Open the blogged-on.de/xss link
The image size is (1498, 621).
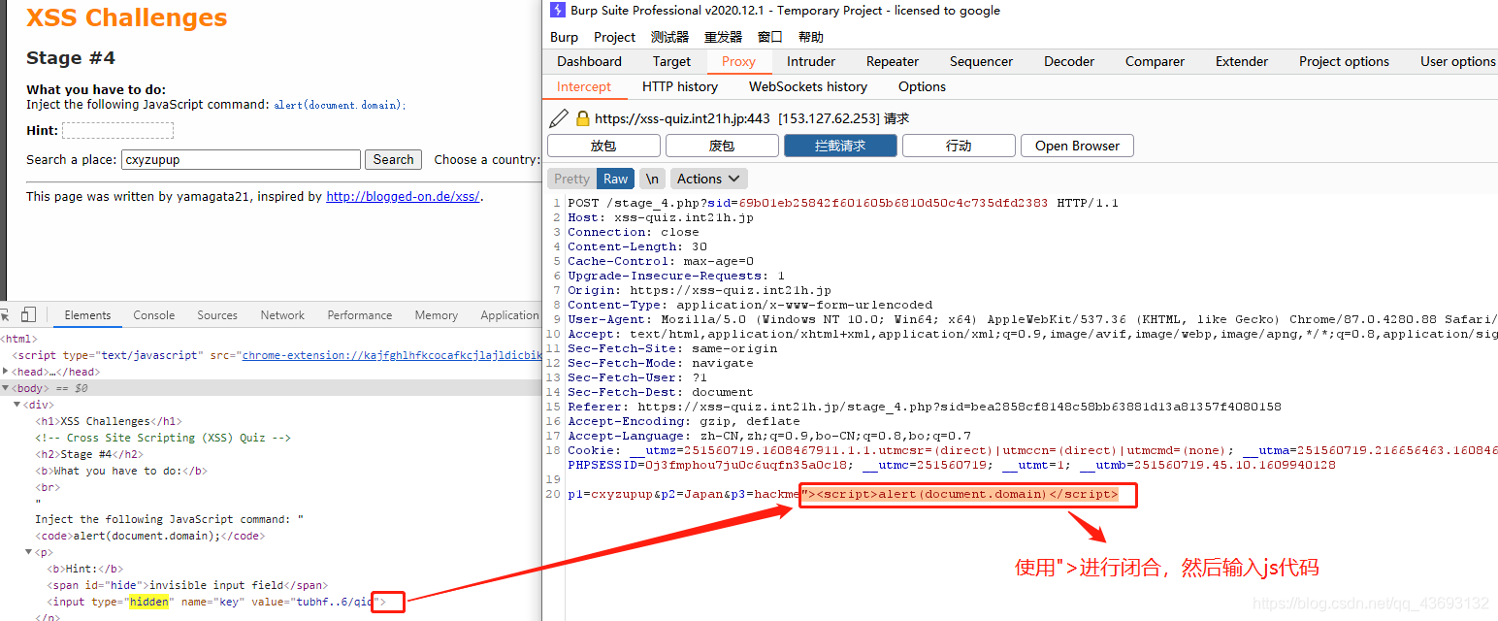403,196
